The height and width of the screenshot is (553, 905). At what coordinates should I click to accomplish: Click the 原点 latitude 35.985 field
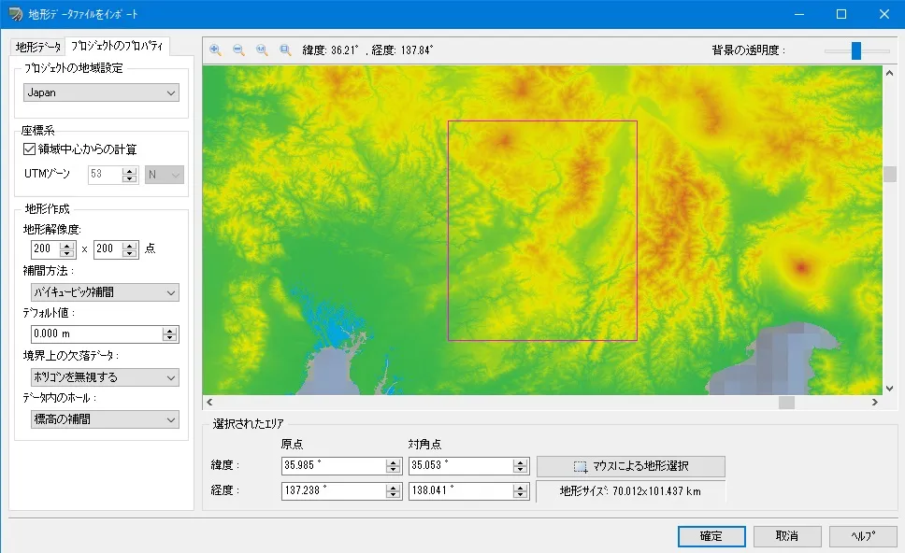(x=333, y=465)
